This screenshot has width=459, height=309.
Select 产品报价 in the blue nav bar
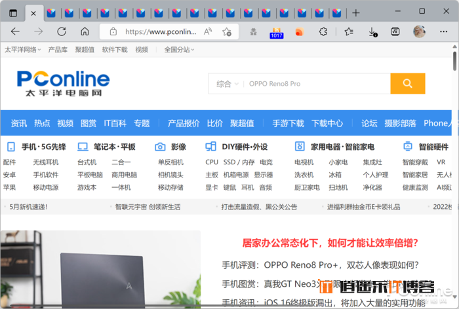(x=184, y=123)
